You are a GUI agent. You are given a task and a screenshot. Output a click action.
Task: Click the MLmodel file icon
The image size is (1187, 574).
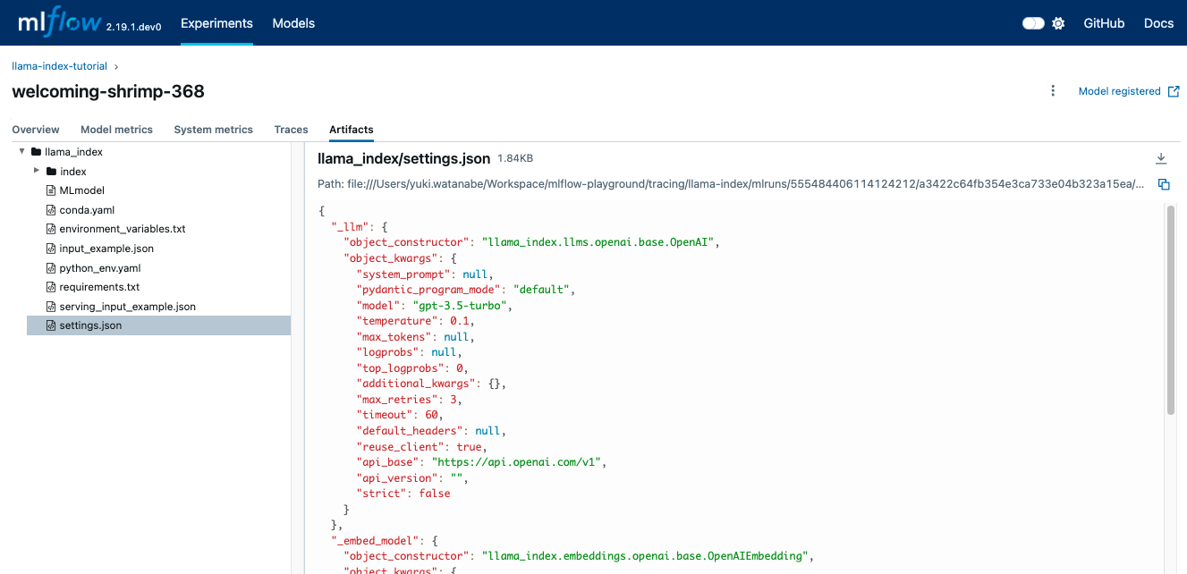pyautogui.click(x=51, y=190)
